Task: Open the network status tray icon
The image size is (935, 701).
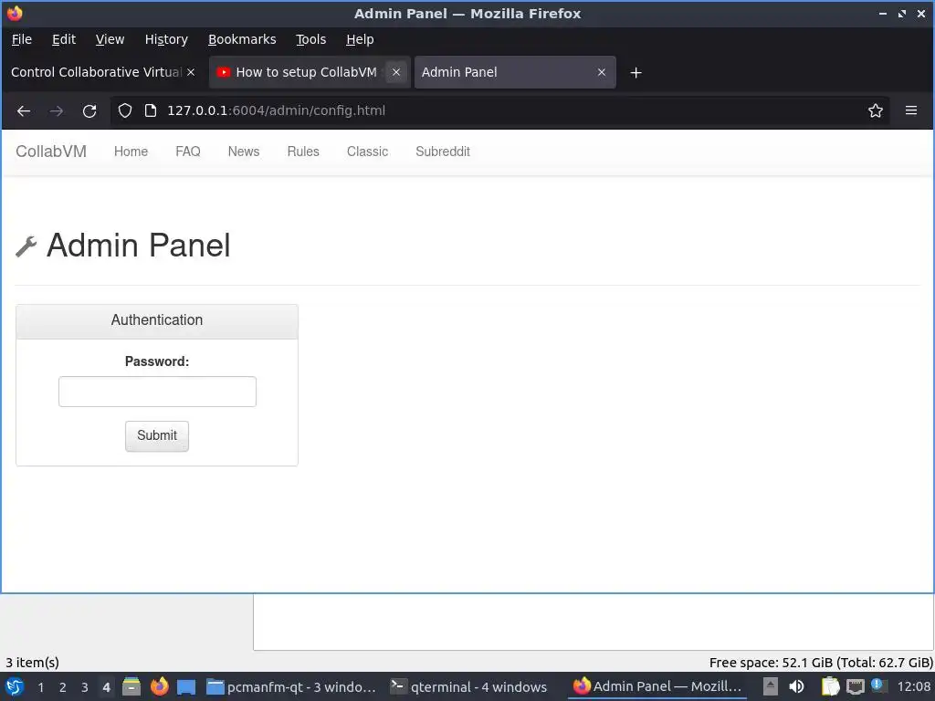Action: pyautogui.click(x=855, y=687)
